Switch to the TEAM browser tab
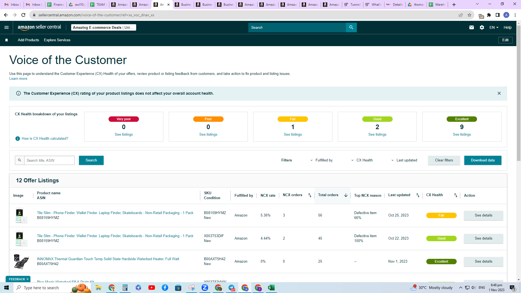This screenshot has width=521, height=293. pyautogui.click(x=98, y=5)
